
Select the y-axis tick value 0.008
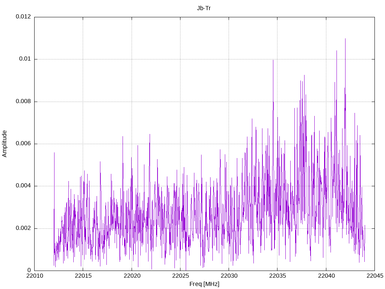click(23, 102)
